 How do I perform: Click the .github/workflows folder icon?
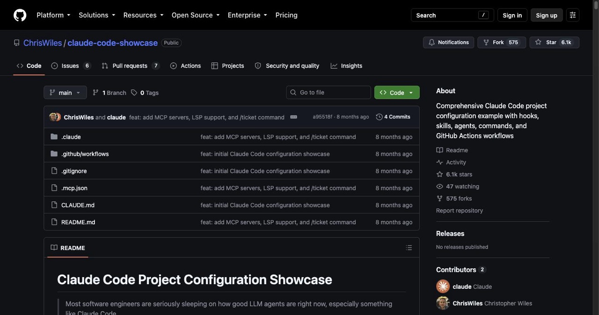pos(54,154)
